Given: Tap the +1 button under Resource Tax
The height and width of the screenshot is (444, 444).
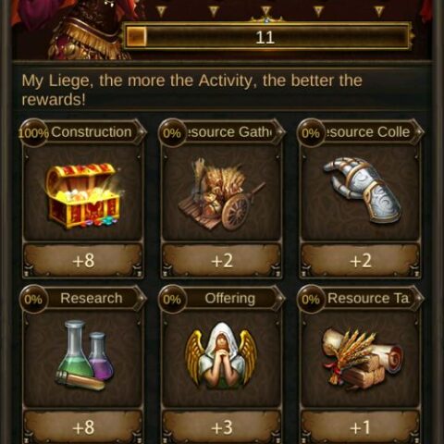Looking at the screenshot, I should pos(361,427).
